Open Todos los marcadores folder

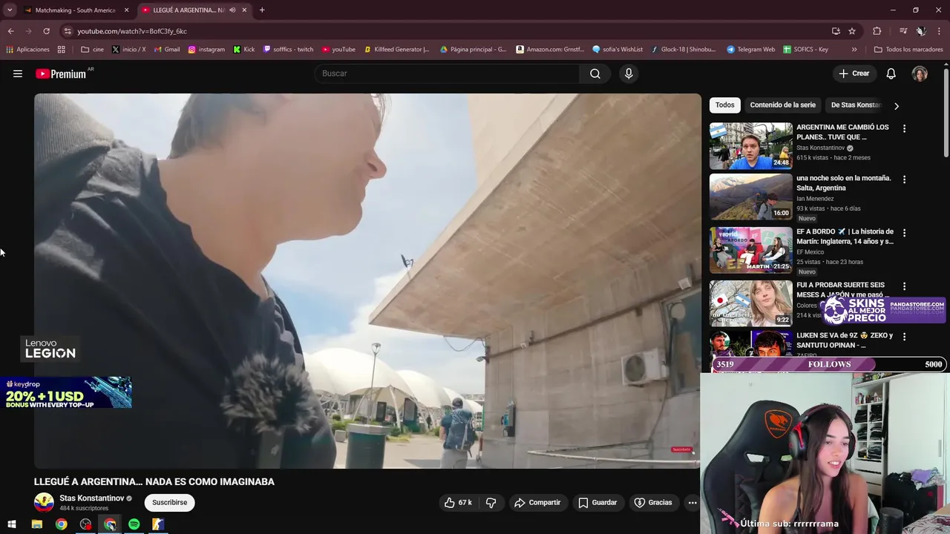[908, 50]
